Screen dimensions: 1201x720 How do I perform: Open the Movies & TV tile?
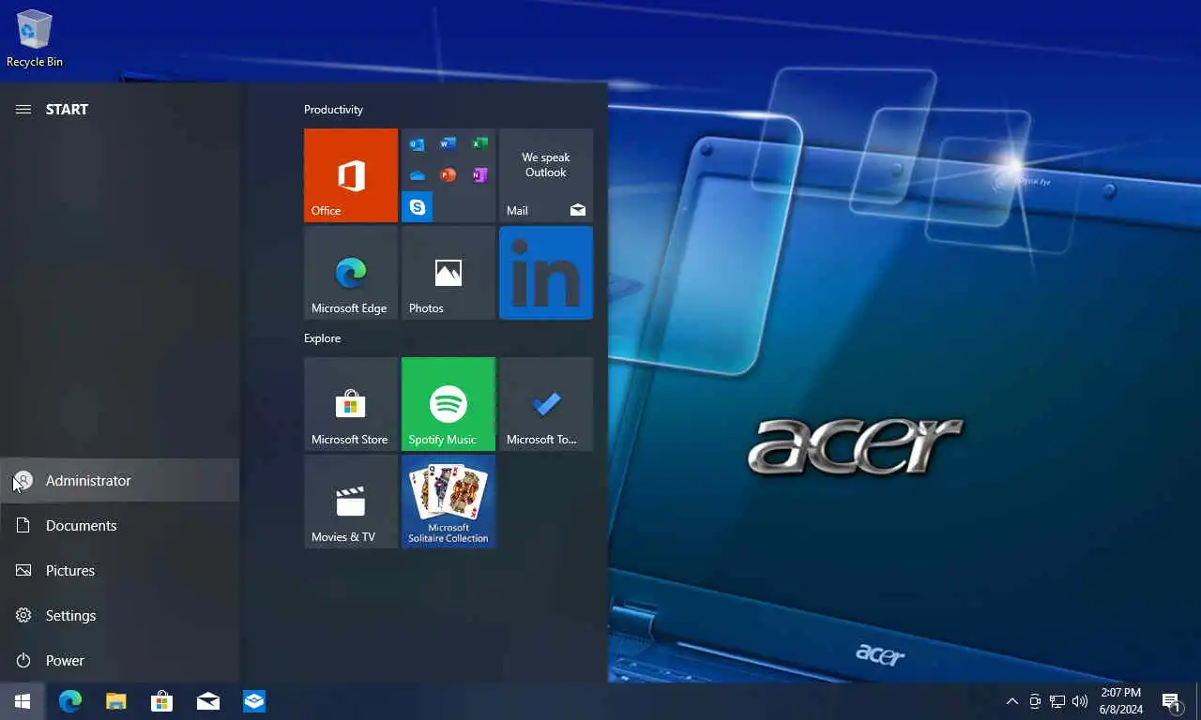point(351,502)
